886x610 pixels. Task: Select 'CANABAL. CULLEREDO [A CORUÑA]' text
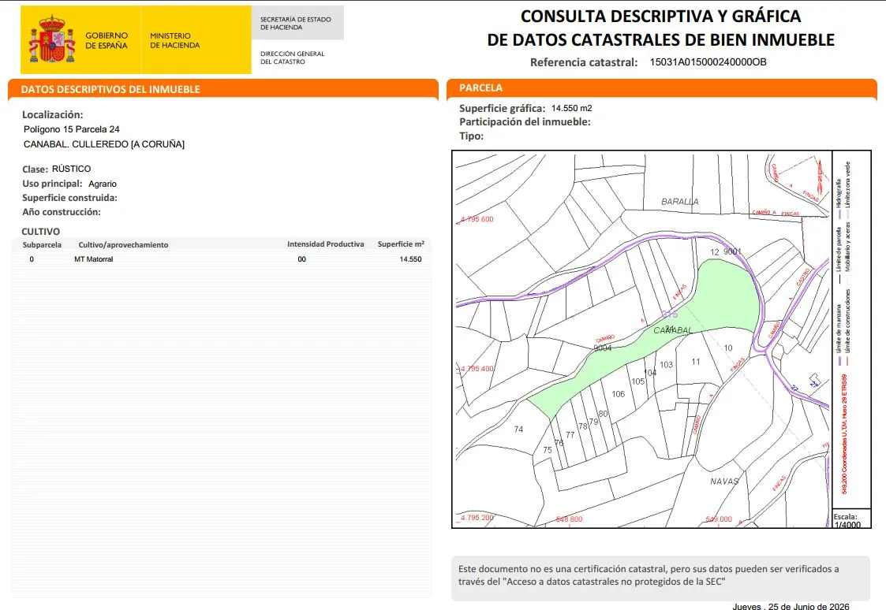104,144
